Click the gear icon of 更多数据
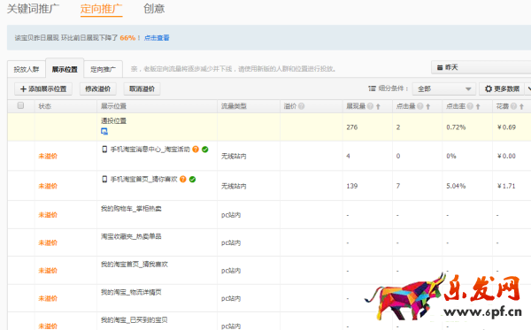The image size is (531, 330). [489, 89]
